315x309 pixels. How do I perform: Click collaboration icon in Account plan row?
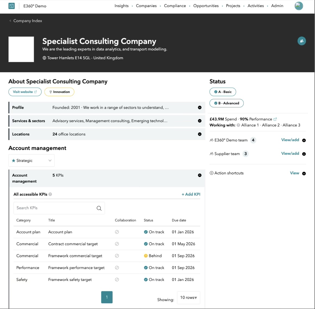[x=117, y=232]
